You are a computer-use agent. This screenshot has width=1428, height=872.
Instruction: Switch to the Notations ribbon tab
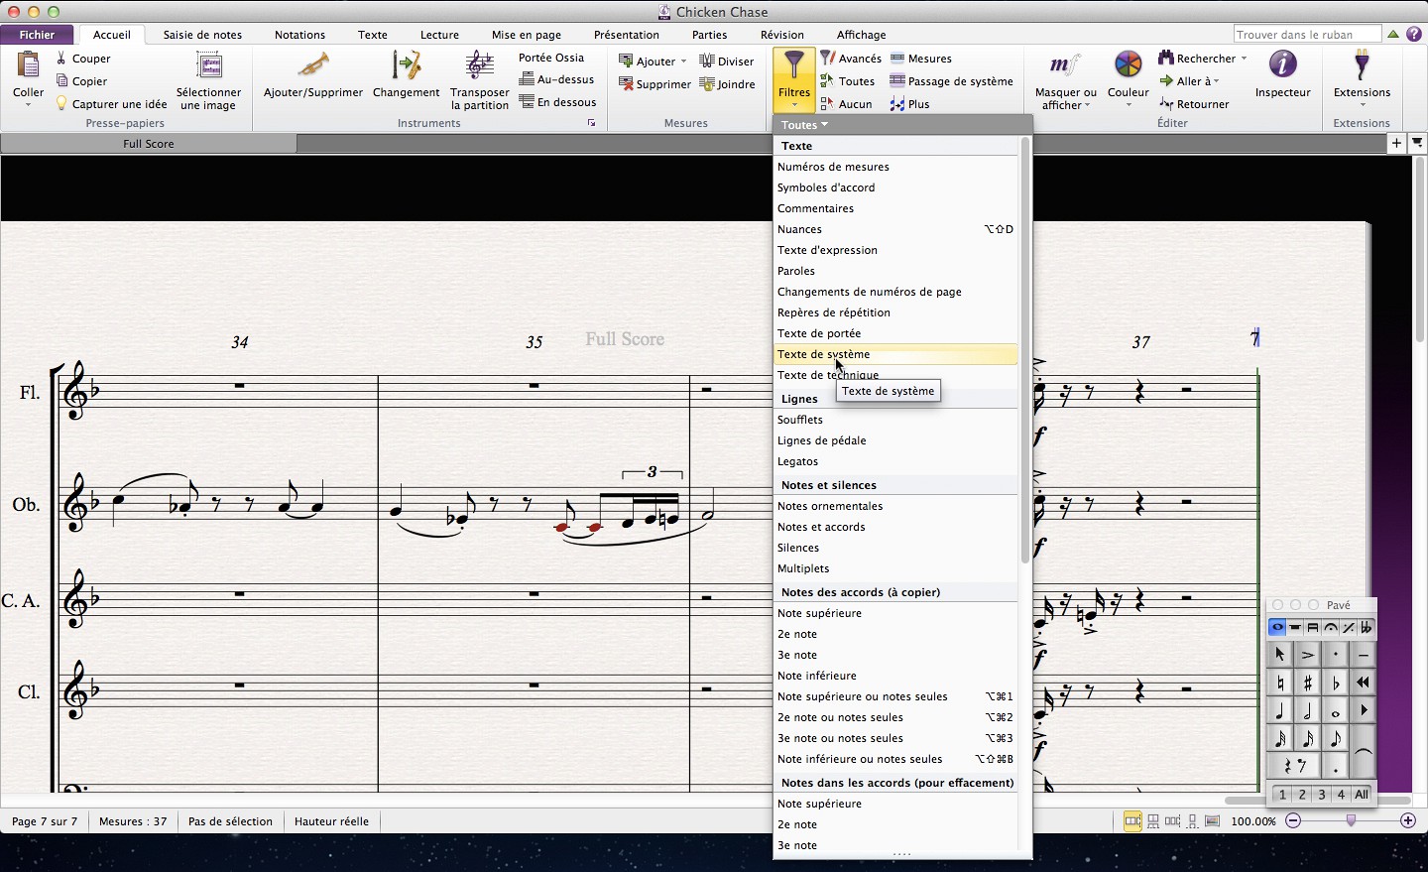299,35
